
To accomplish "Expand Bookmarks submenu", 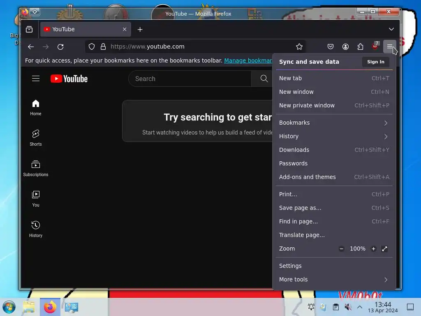I will pyautogui.click(x=334, y=123).
